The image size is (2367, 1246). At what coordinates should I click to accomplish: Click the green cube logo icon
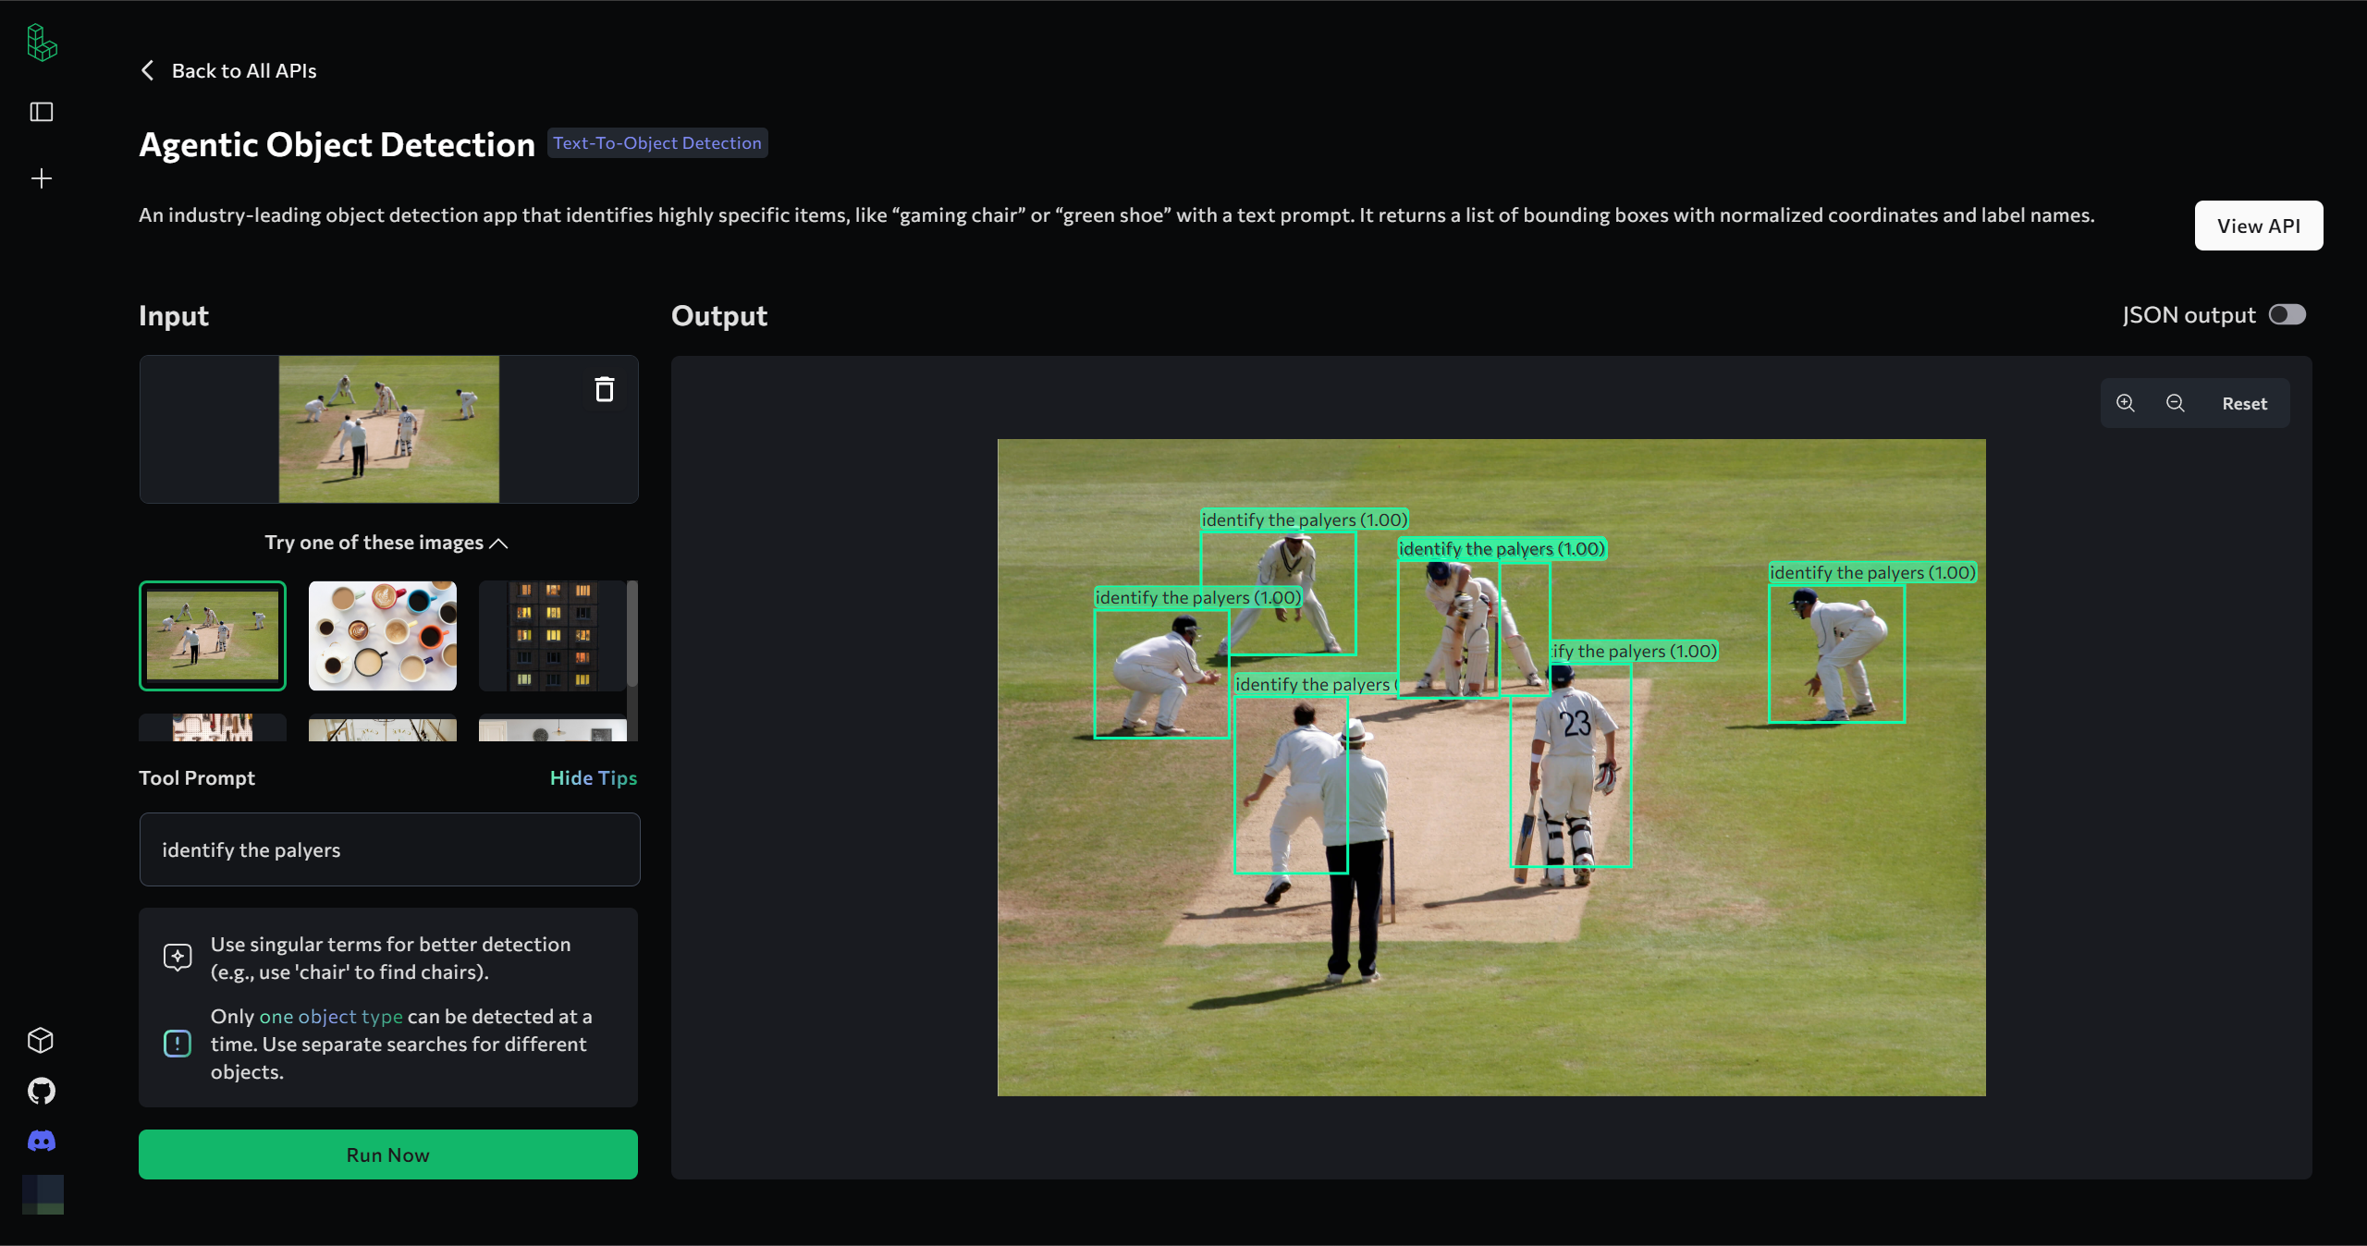click(x=42, y=43)
